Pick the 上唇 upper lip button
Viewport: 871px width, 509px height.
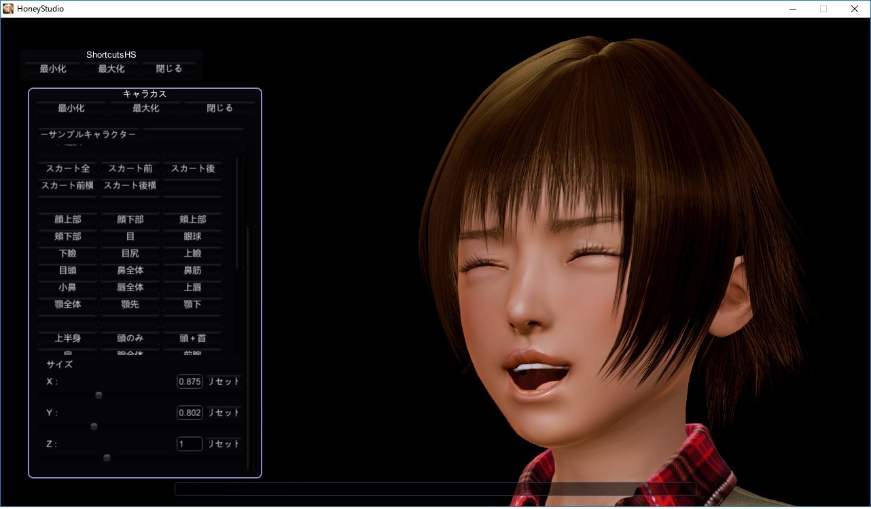193,287
